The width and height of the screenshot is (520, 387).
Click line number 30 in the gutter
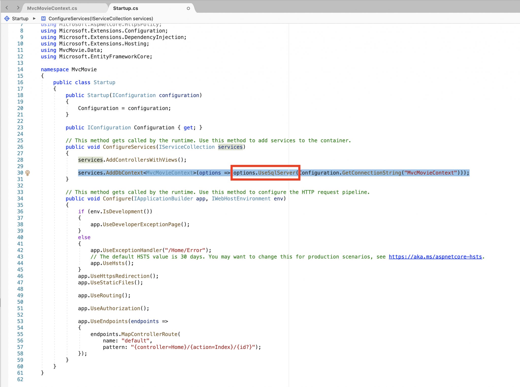[x=20, y=173]
